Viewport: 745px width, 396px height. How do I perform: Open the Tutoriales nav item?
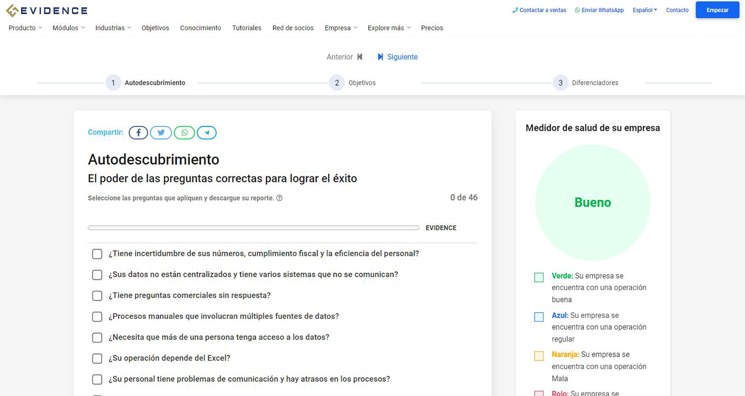246,28
